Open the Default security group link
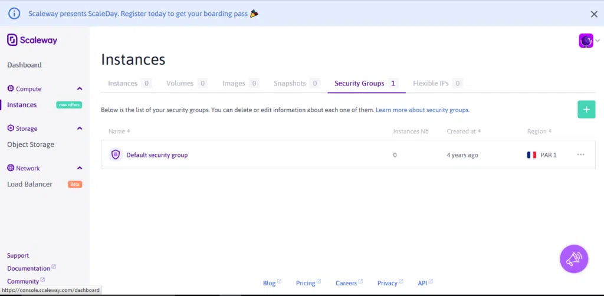The image size is (604, 296). pos(157,155)
